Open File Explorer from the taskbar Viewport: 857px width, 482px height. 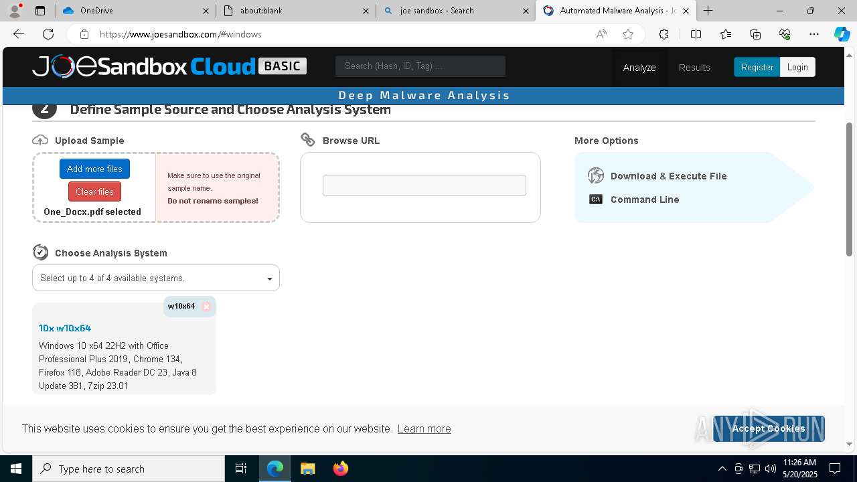coord(307,469)
